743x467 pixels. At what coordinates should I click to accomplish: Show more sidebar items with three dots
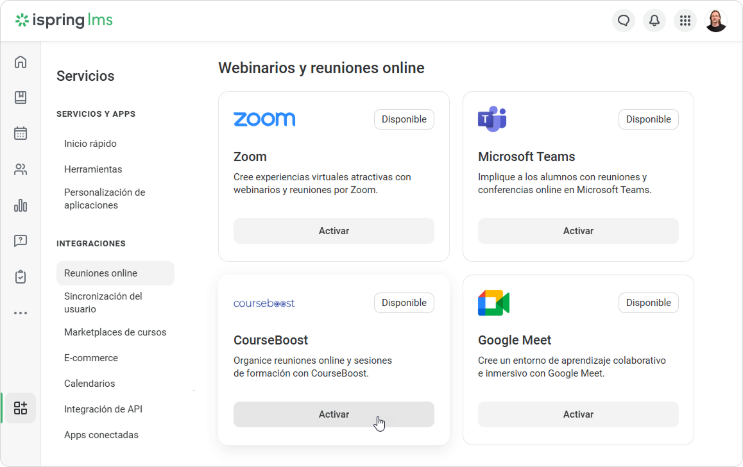click(21, 313)
